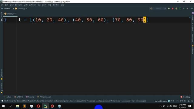Click line number 1 in the gutter
Screen dimensions: 194x109
(5, 20)
